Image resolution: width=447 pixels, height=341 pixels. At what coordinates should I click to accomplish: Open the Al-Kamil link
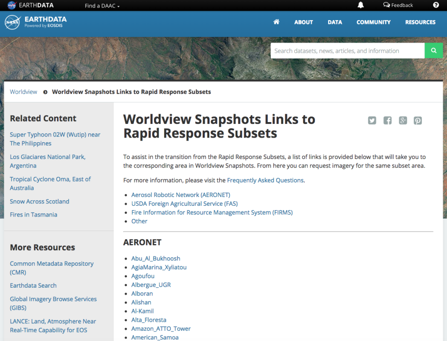[x=142, y=311]
